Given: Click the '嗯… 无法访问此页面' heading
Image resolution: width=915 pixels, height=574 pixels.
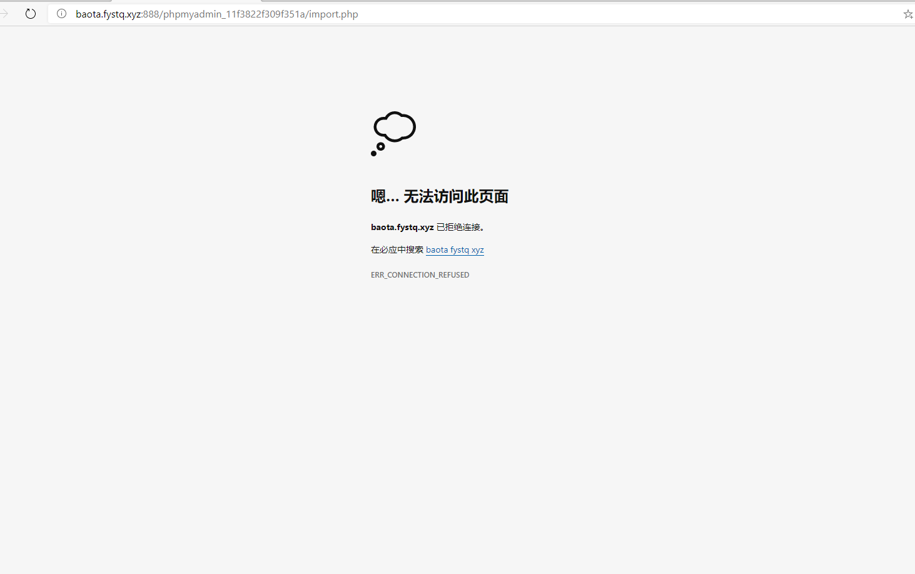Looking at the screenshot, I should click(440, 196).
